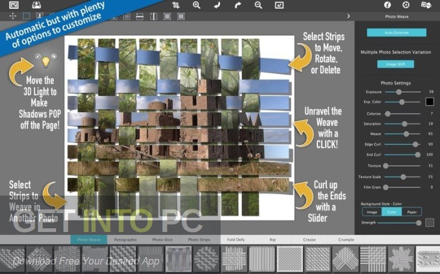Click the End Curl value 100
440x274 pixels.
(x=429, y=154)
